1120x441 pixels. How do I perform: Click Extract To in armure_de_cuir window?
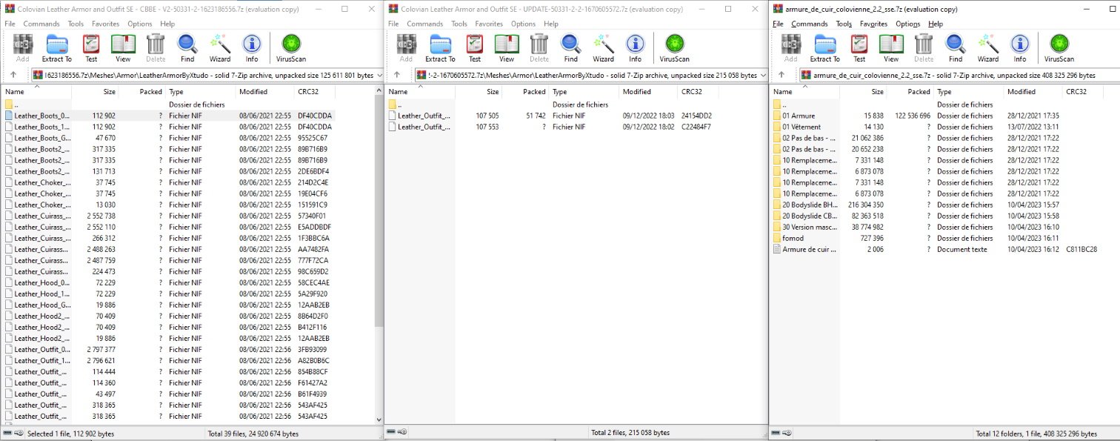pyautogui.click(x=824, y=48)
